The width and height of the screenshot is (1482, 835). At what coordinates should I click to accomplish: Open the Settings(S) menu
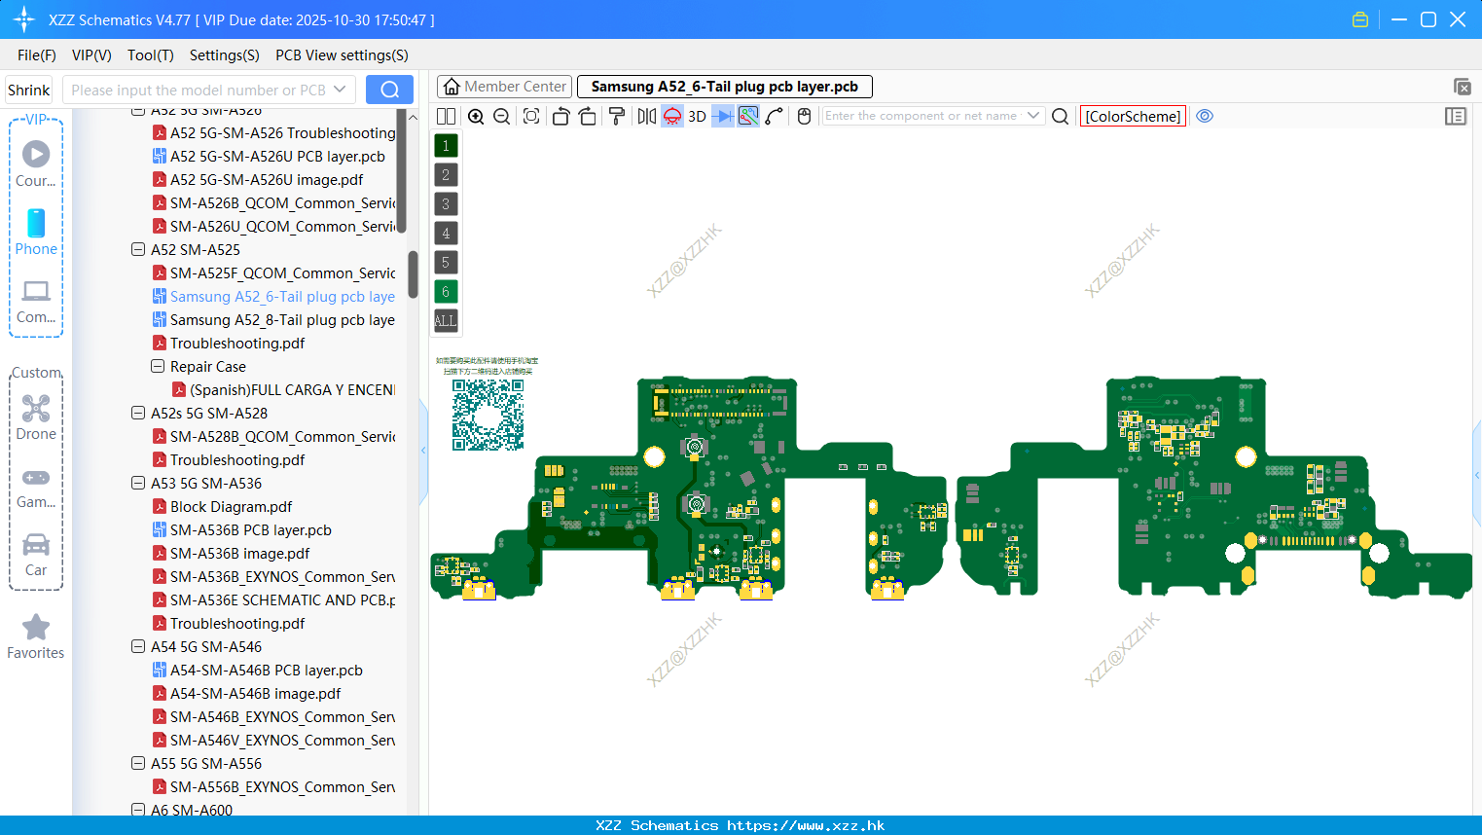tap(225, 55)
